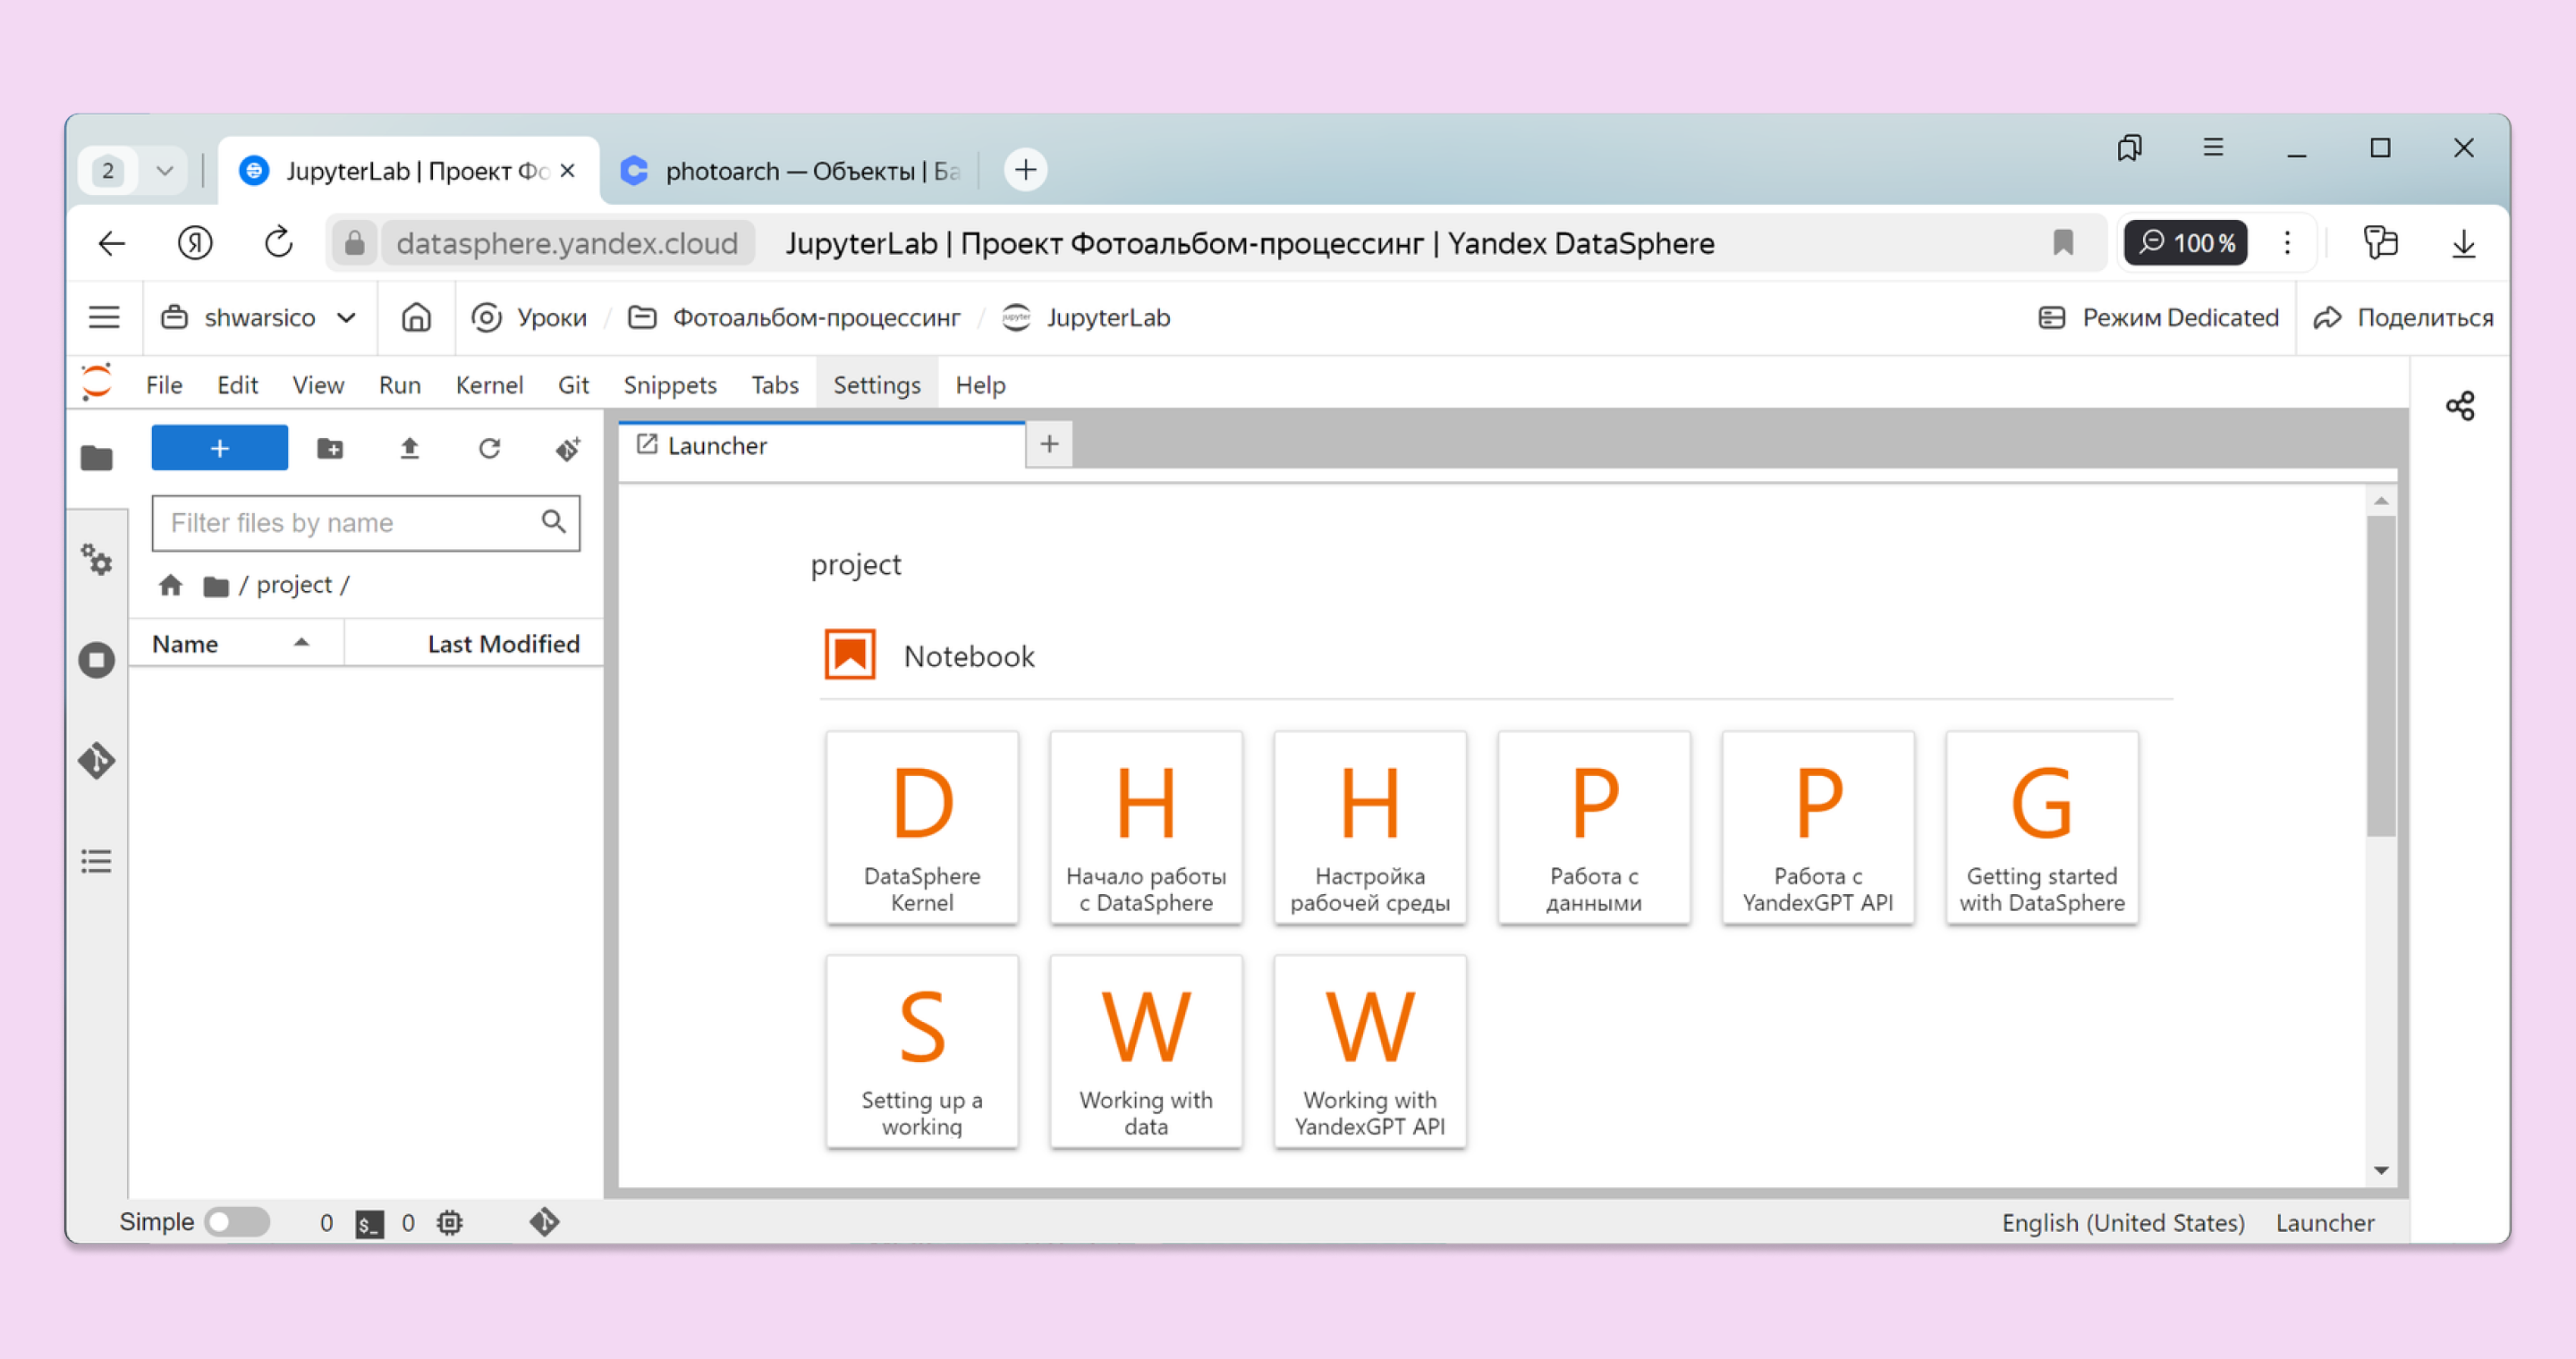Select the Launcher tab
The width and height of the screenshot is (2576, 1359).
pyautogui.click(x=822, y=445)
